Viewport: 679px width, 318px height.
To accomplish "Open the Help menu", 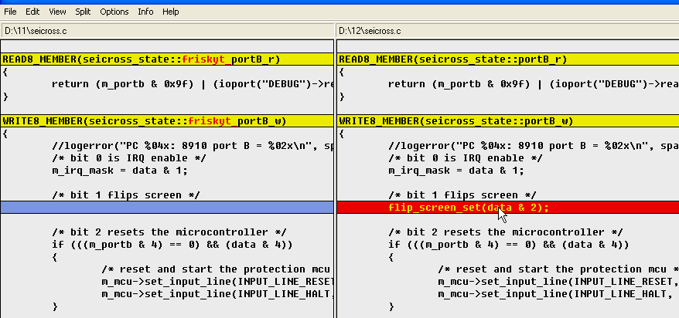I will pyautogui.click(x=171, y=12).
